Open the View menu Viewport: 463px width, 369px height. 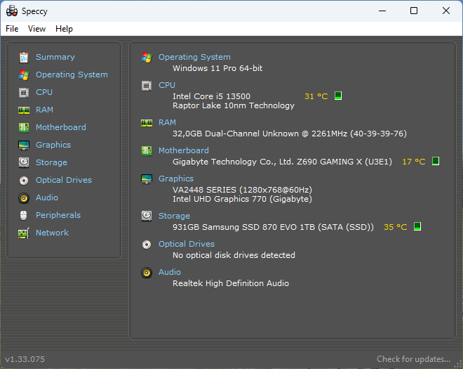(36, 29)
